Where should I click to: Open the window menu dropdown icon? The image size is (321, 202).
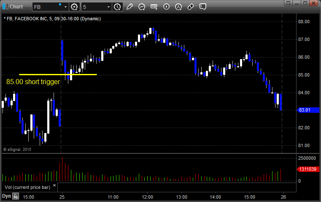(x=289, y=3)
